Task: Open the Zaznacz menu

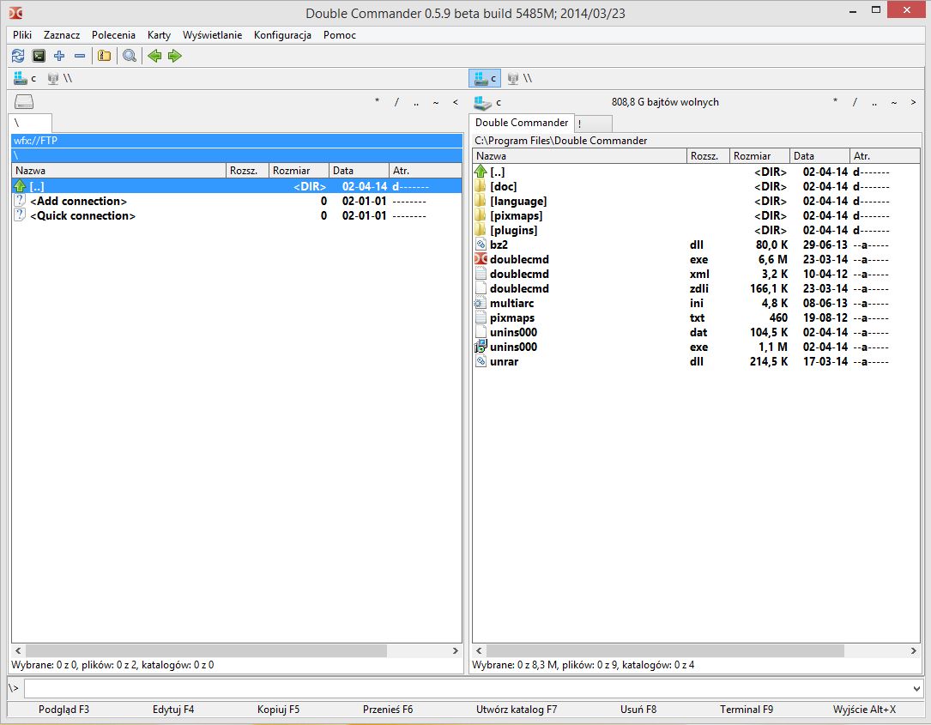Action: [x=62, y=35]
